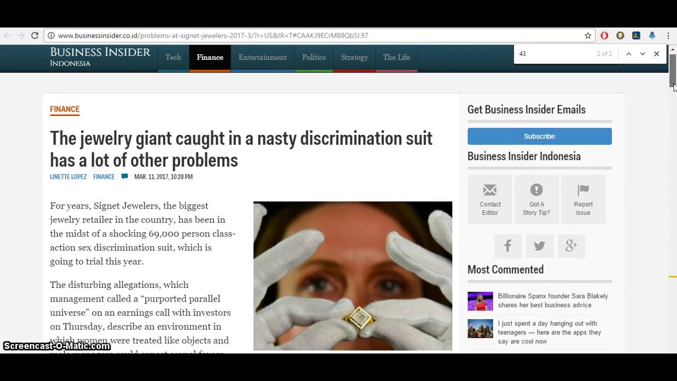Open author Linette Lopez's page
Screen dimensions: 677x381
tap(68, 177)
